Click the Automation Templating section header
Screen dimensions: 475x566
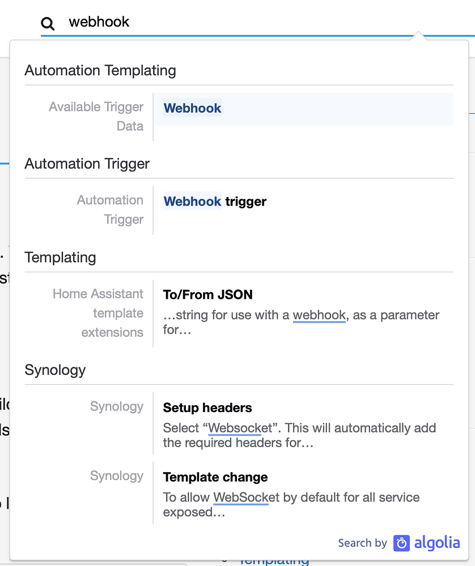pos(100,70)
